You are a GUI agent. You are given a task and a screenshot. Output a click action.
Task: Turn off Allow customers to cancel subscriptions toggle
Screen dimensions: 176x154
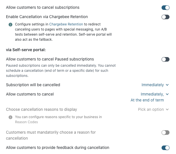pos(165,8)
